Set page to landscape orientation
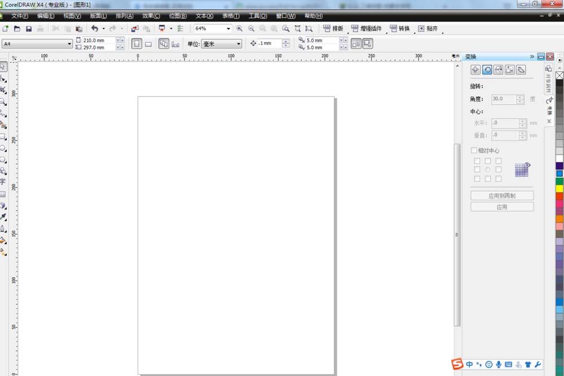564x376 pixels. tap(148, 44)
